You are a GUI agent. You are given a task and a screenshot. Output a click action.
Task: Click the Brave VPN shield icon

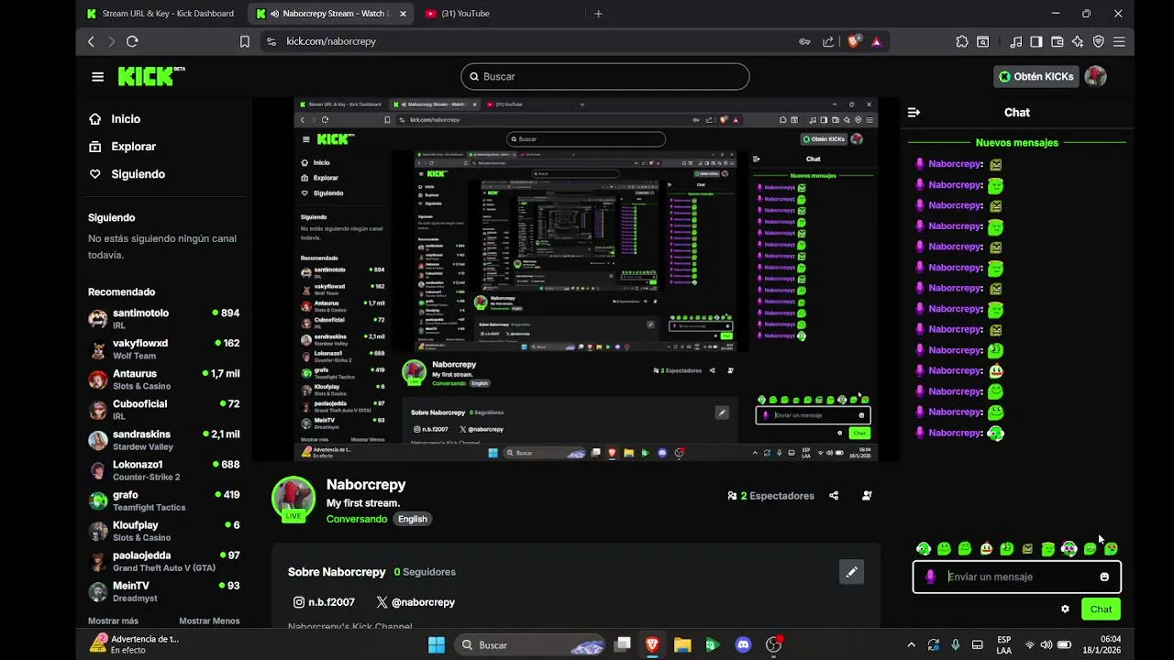point(1099,41)
